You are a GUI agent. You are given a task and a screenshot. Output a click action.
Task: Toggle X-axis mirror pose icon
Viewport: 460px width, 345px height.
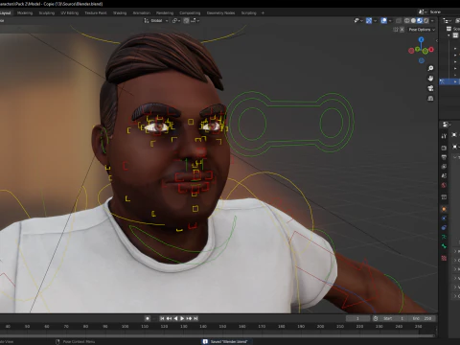coord(402,30)
